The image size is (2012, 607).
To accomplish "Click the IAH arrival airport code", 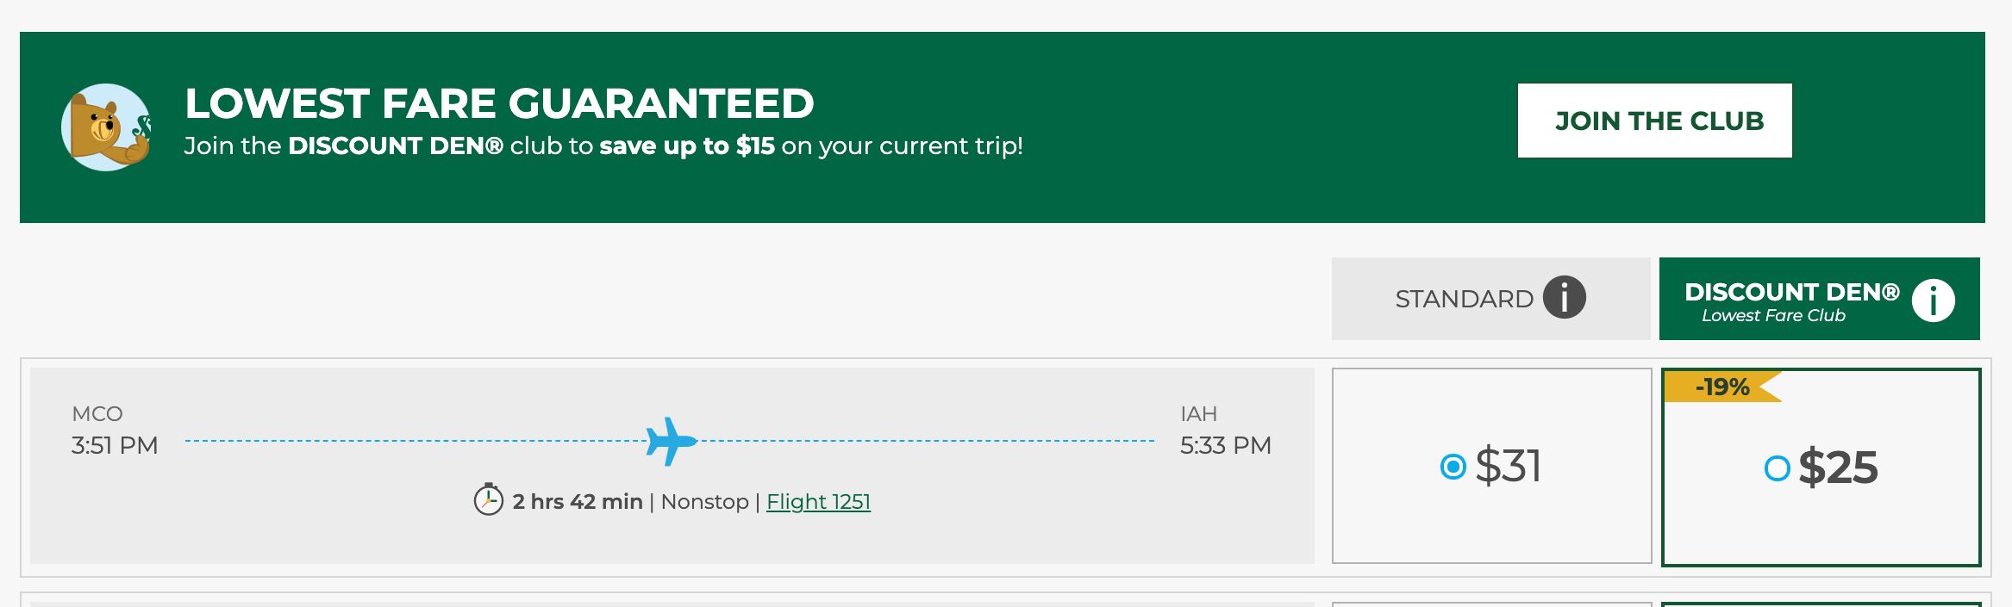I will (1198, 414).
